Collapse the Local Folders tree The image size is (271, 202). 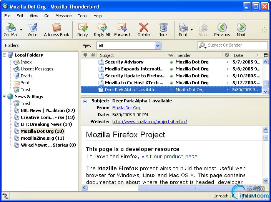pyautogui.click(x=5, y=55)
